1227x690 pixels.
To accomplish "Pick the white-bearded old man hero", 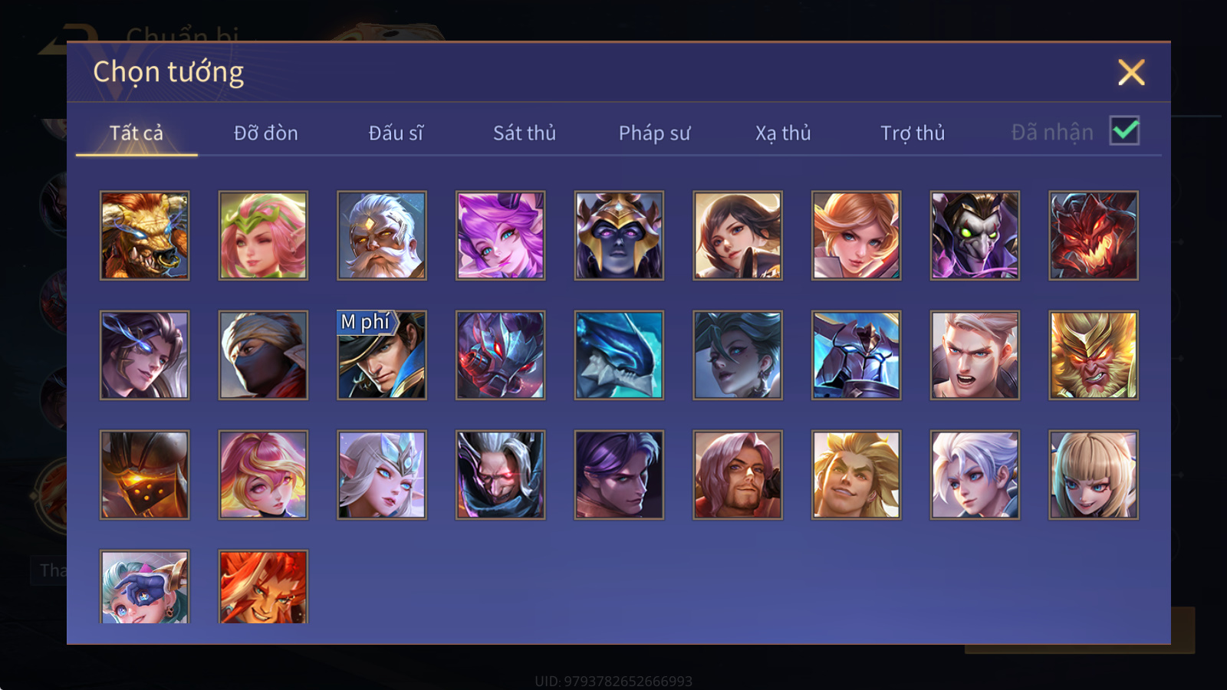I will click(x=382, y=235).
